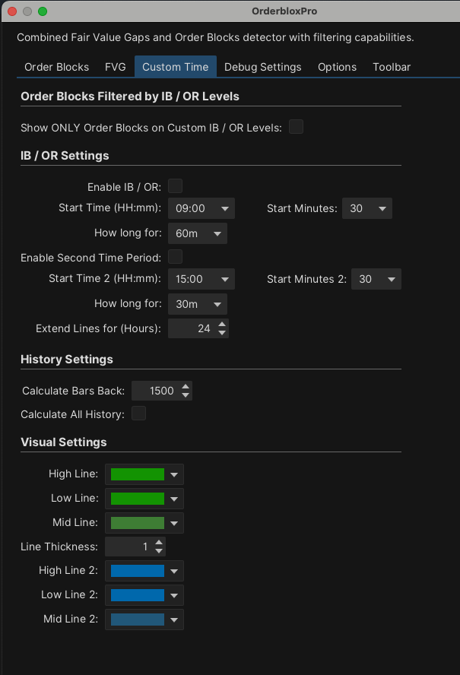
Task: Click the Calculate Bars Back input field
Action: point(155,391)
